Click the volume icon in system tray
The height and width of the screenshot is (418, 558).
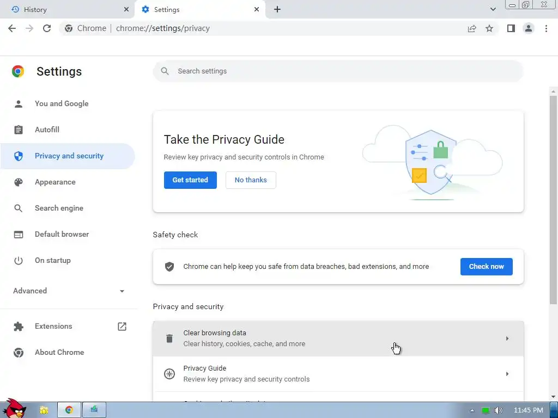499,410
